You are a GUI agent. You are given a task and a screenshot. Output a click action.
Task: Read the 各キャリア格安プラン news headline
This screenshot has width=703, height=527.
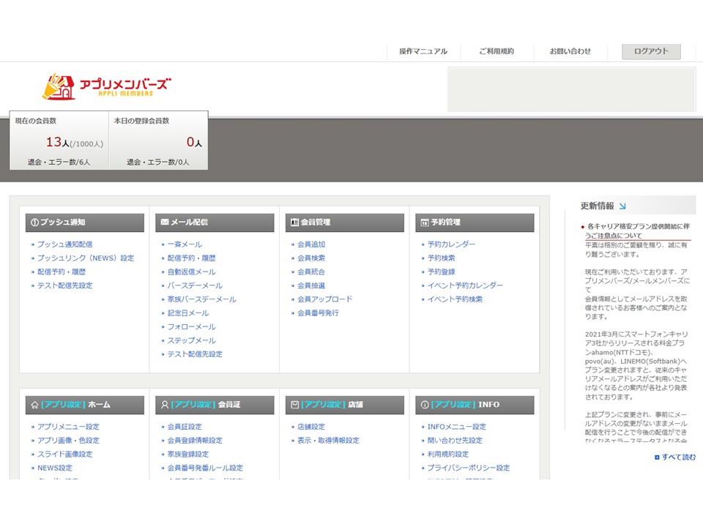click(638, 231)
